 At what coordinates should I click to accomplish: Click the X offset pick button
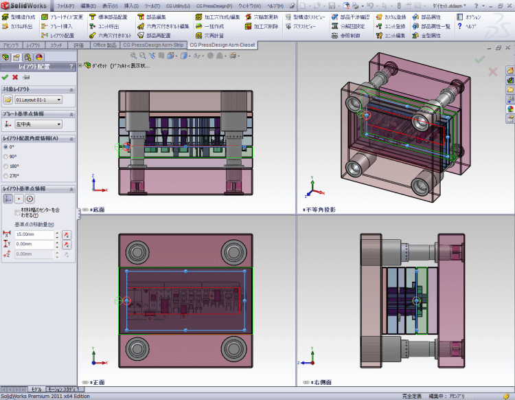(67, 234)
